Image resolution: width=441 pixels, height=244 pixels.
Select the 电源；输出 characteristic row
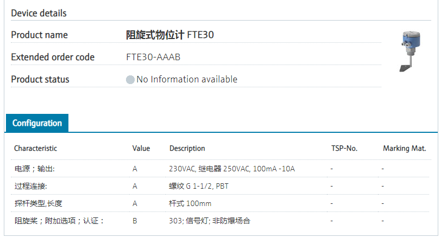(x=34, y=169)
